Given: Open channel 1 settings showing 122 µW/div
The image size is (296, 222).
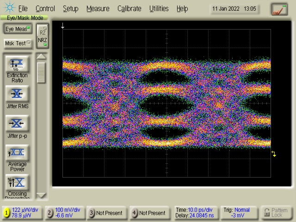Looking at the screenshot, I should pyautogui.click(x=22, y=213).
